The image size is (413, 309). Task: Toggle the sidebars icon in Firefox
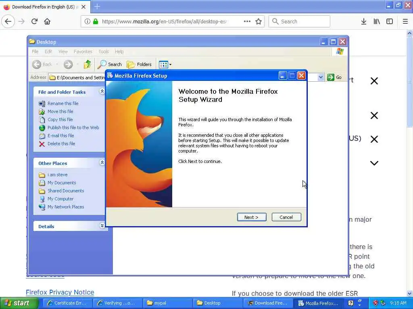390,21
